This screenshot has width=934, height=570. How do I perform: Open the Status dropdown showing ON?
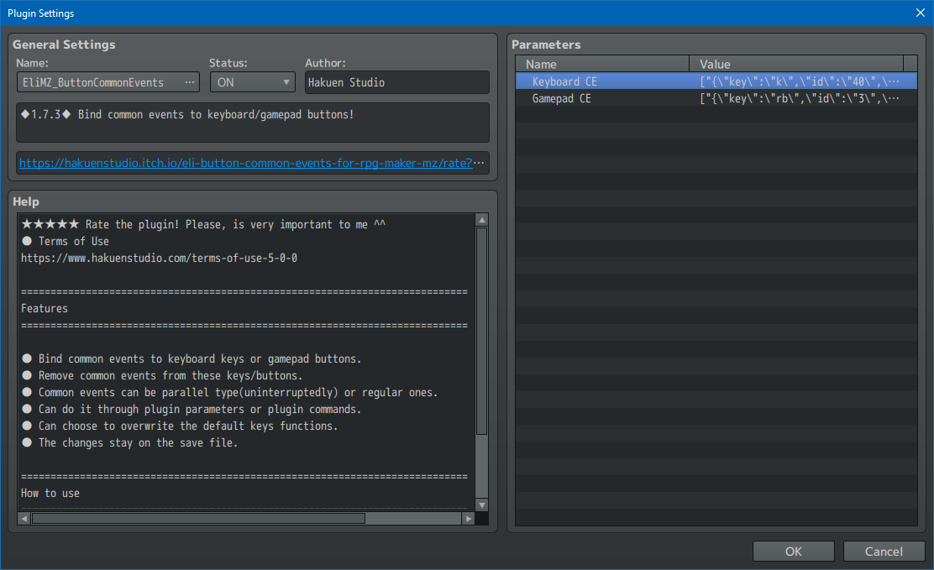tap(252, 82)
